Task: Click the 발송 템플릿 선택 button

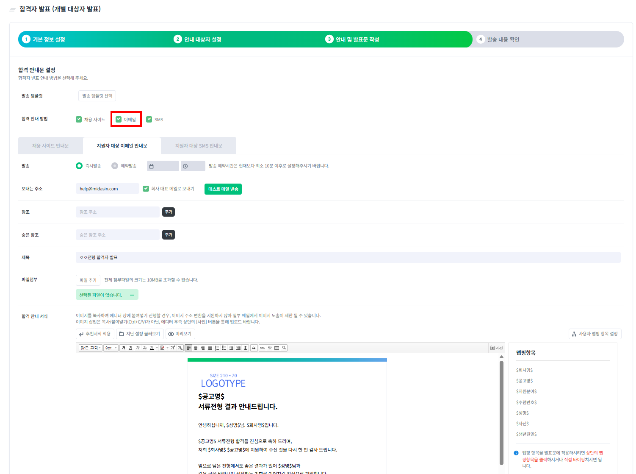Action: (97, 96)
